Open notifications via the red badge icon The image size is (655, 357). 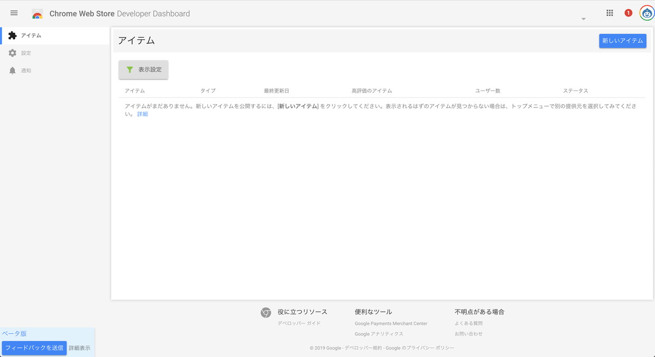point(628,13)
